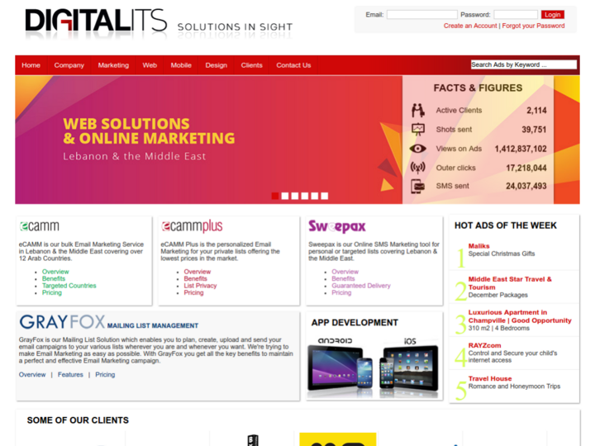Click the red Login button
This screenshot has width=595, height=446.
552,14
